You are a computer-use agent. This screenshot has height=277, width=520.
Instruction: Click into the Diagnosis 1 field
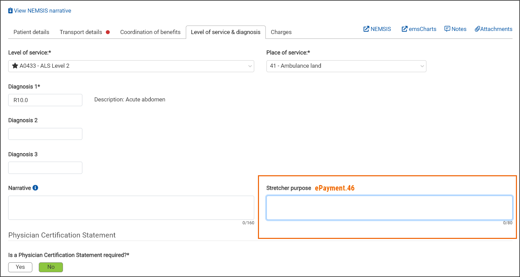(x=45, y=100)
